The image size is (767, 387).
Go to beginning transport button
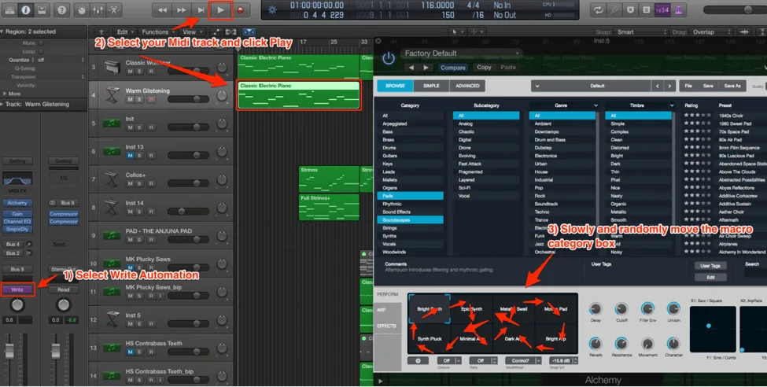[x=201, y=9]
